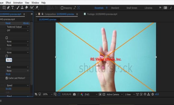This screenshot has width=174, height=105.
Task: Open the Active Camera dropdown
Action: [x=115, y=94]
